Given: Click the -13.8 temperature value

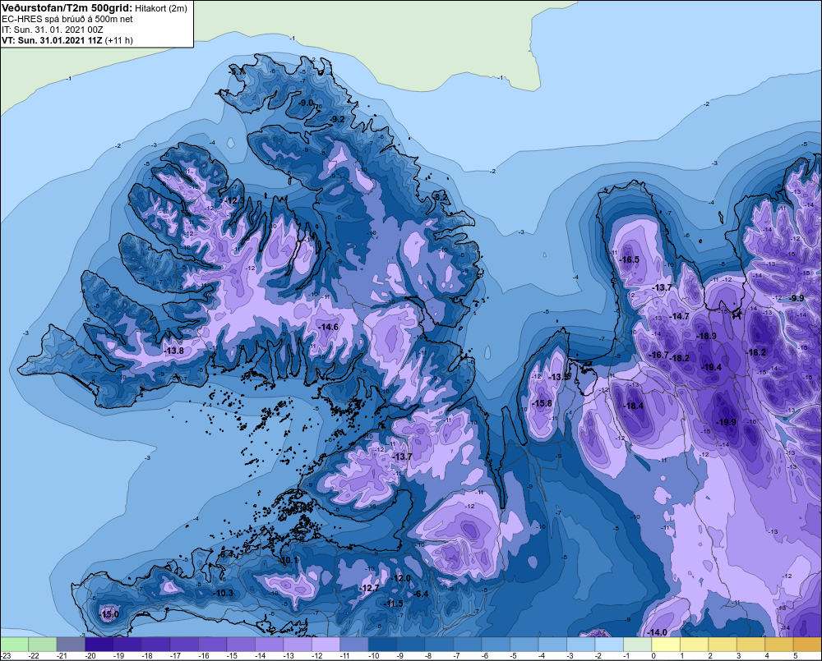Looking at the screenshot, I should pyautogui.click(x=173, y=351).
